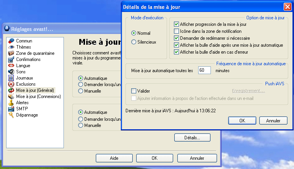Open the SMTP settings page

click(22, 109)
